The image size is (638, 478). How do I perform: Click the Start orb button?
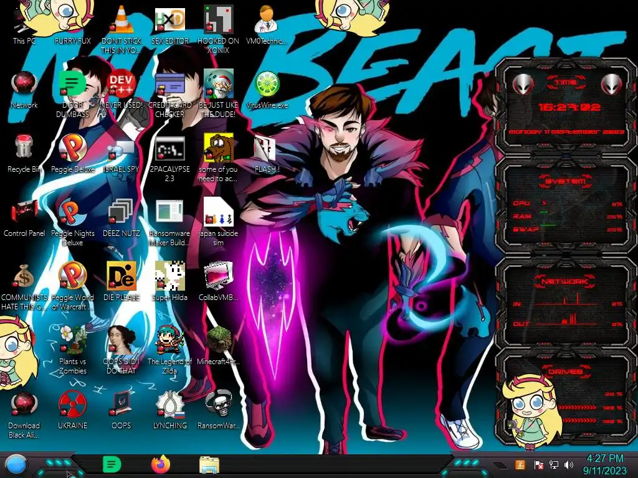17,465
